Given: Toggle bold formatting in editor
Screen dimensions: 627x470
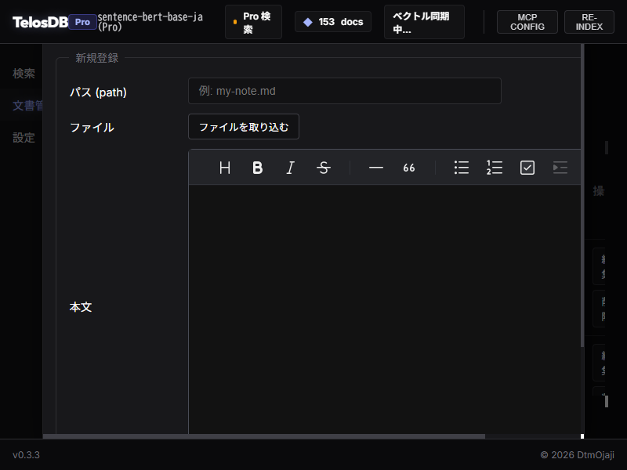Looking at the screenshot, I should (x=257, y=168).
